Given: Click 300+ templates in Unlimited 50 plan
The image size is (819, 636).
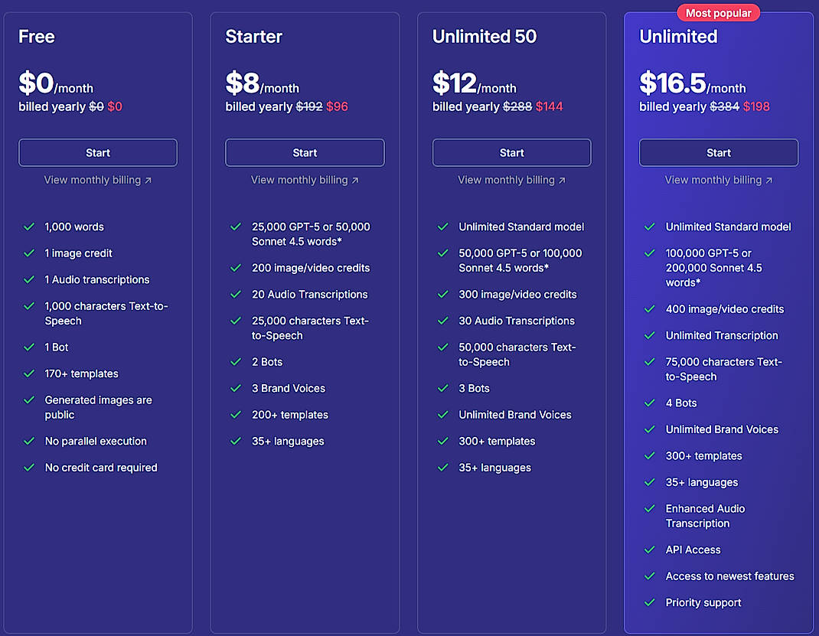Looking at the screenshot, I should pos(497,442).
